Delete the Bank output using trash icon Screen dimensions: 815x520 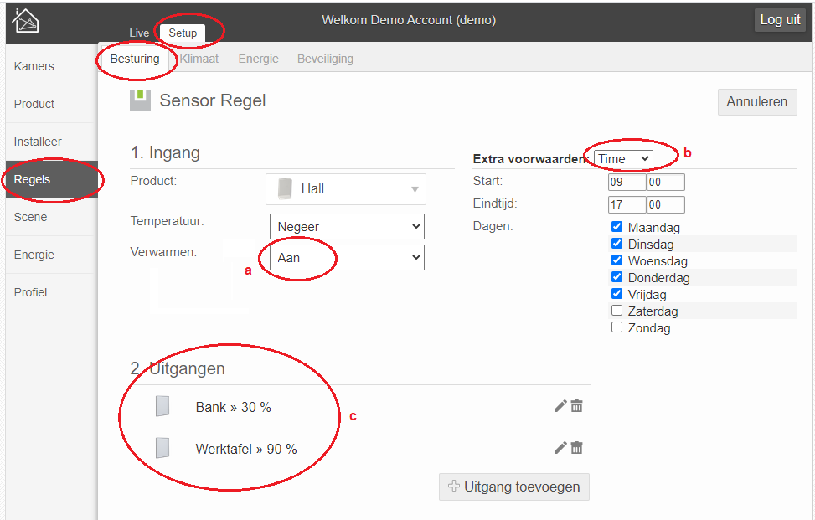(576, 406)
